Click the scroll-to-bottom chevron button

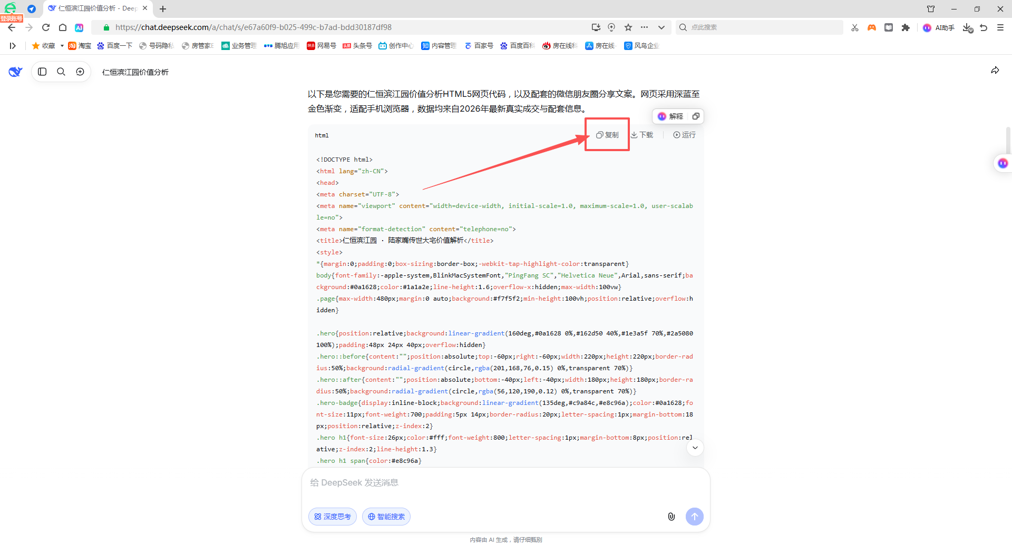click(x=695, y=448)
